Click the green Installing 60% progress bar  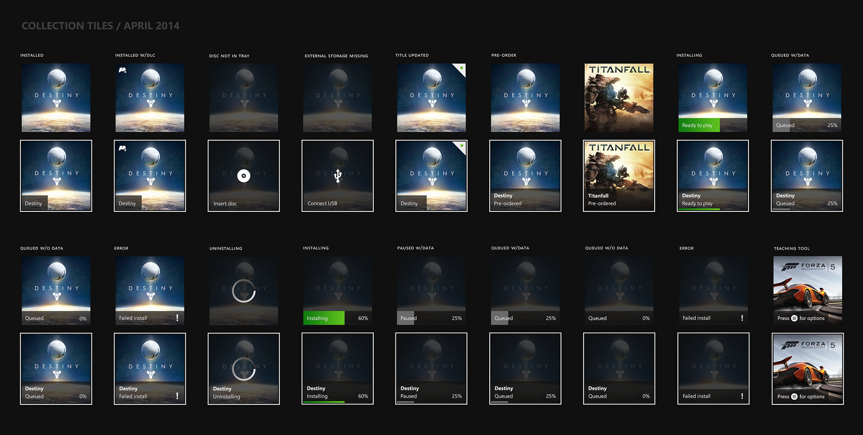(324, 318)
